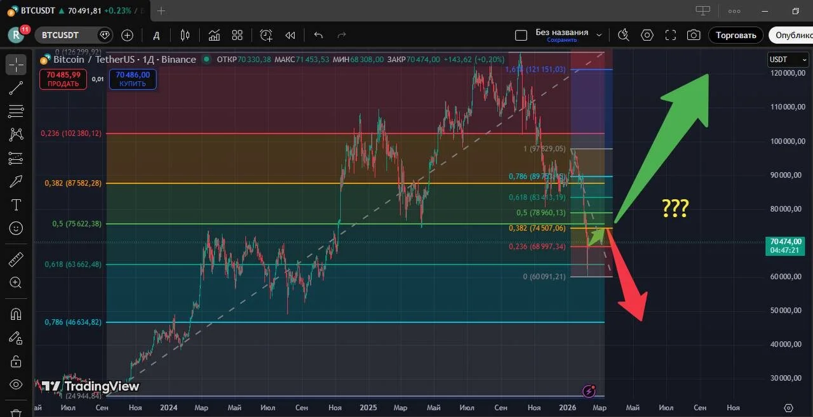
Task: Open the emoji and icons tool
Action: click(16, 228)
